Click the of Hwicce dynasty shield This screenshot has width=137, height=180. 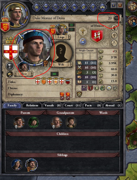coord(97,36)
